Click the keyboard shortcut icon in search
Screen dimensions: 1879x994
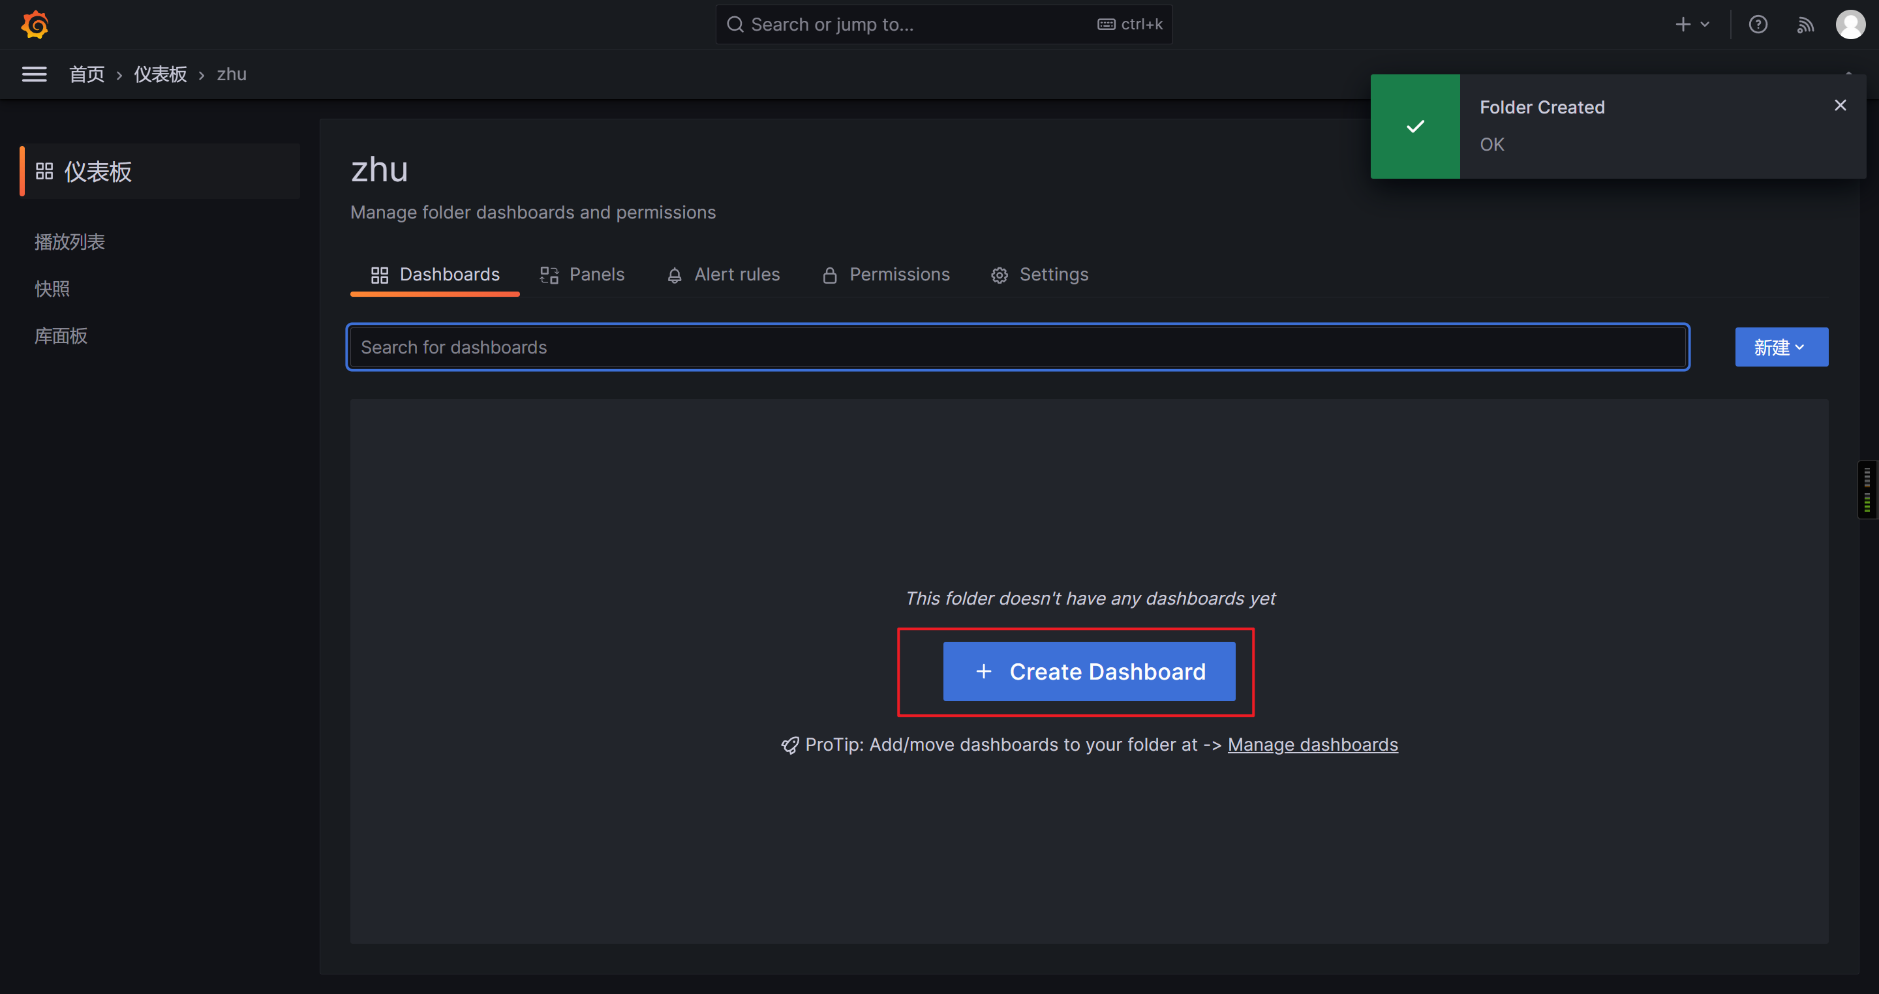(x=1106, y=25)
